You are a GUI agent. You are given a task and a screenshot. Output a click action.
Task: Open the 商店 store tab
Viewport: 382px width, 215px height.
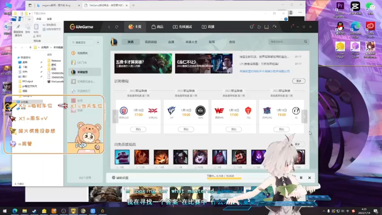157,27
